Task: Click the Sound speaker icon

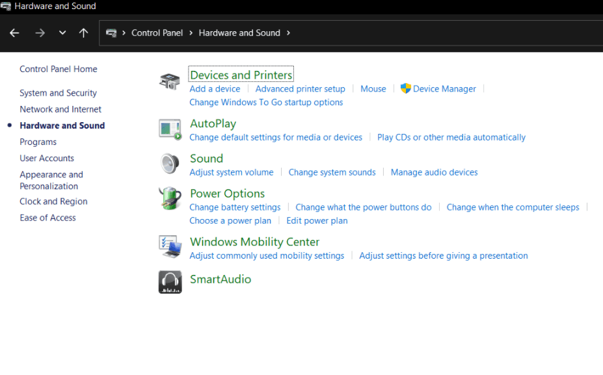Action: point(170,163)
